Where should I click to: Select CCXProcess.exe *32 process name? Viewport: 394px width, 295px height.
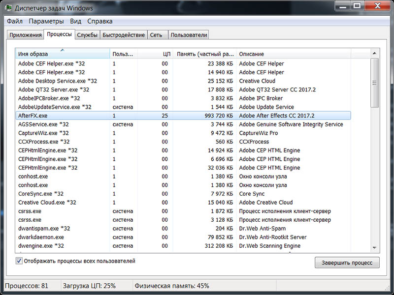click(x=44, y=142)
